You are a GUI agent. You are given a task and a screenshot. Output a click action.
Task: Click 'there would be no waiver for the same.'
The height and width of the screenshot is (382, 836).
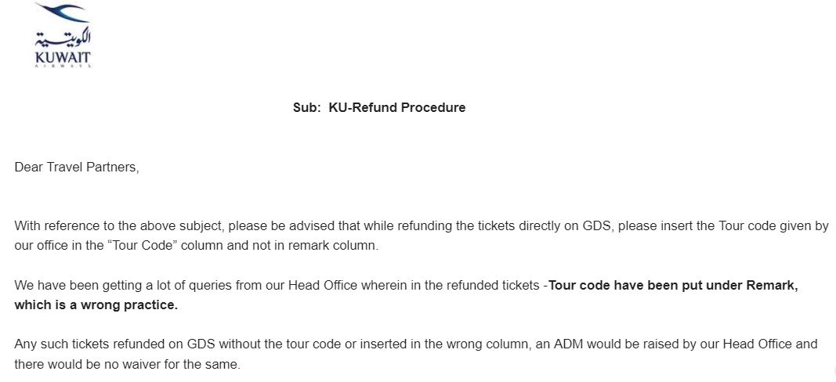click(128, 365)
